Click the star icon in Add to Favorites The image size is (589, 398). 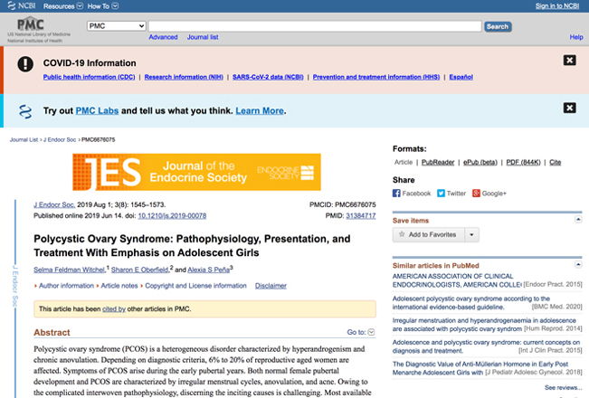click(402, 234)
